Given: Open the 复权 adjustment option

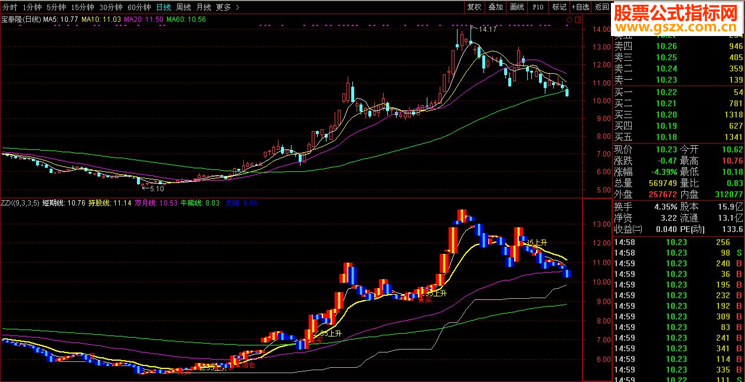Looking at the screenshot, I should tap(474, 7).
